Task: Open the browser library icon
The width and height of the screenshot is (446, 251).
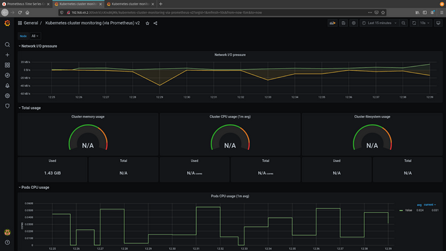Action: [418, 13]
